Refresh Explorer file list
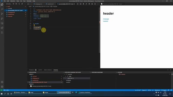This screenshot has width=173, height=97. point(19,4)
